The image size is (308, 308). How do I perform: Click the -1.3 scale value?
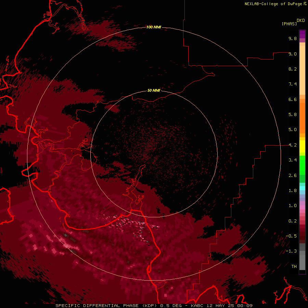tap(291, 251)
